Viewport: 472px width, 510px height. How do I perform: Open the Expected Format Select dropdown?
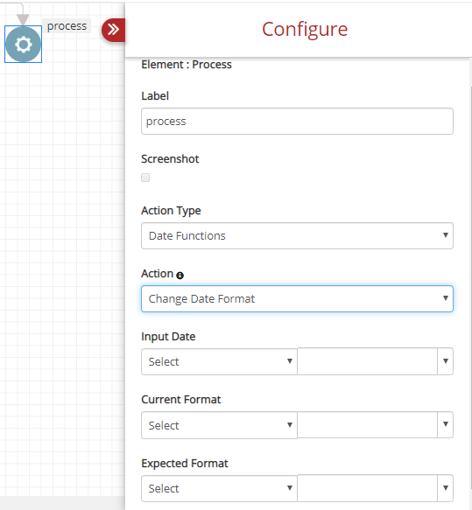pyautogui.click(x=219, y=488)
